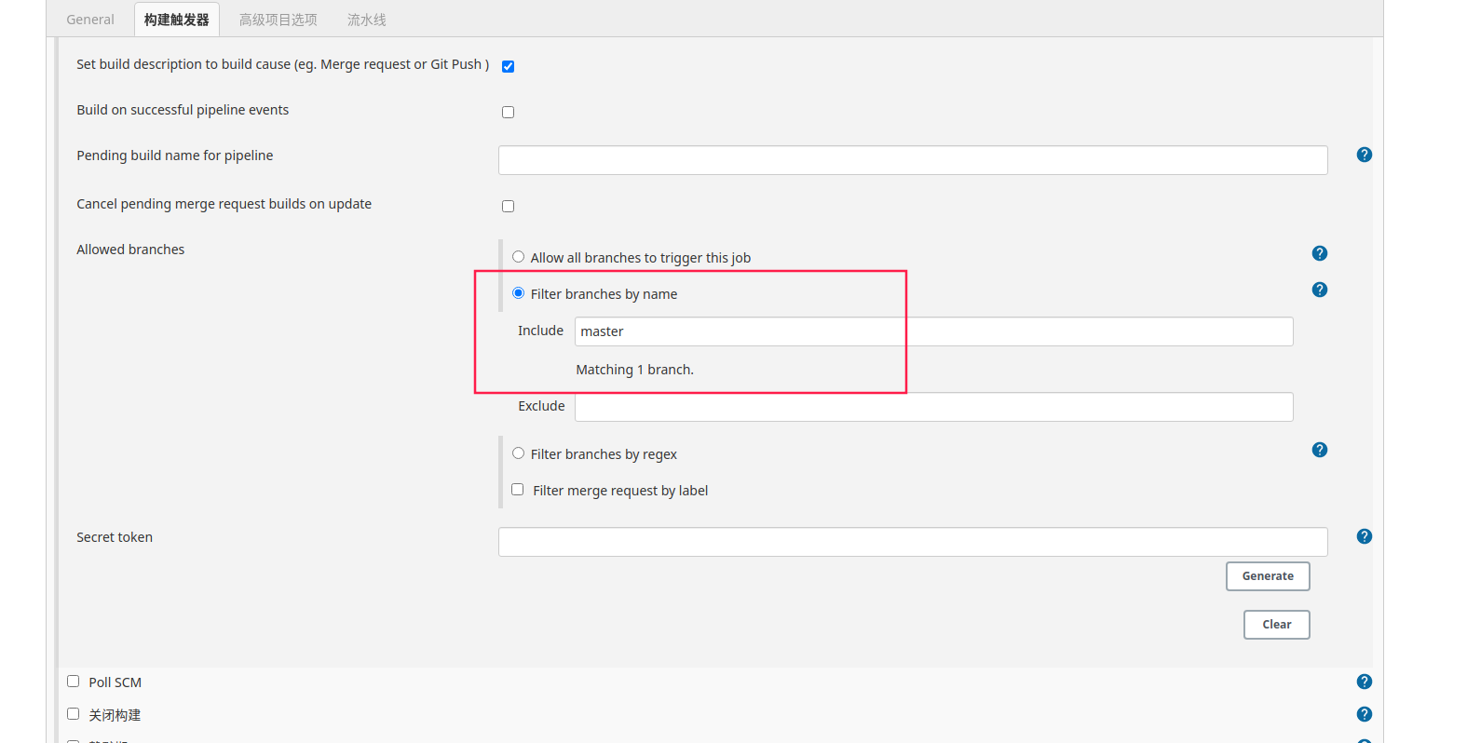Enable Filter merge request by label

[518, 490]
